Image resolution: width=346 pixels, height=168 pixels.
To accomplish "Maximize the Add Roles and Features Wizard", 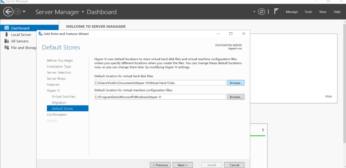I will pyautogui.click(x=231, y=34).
